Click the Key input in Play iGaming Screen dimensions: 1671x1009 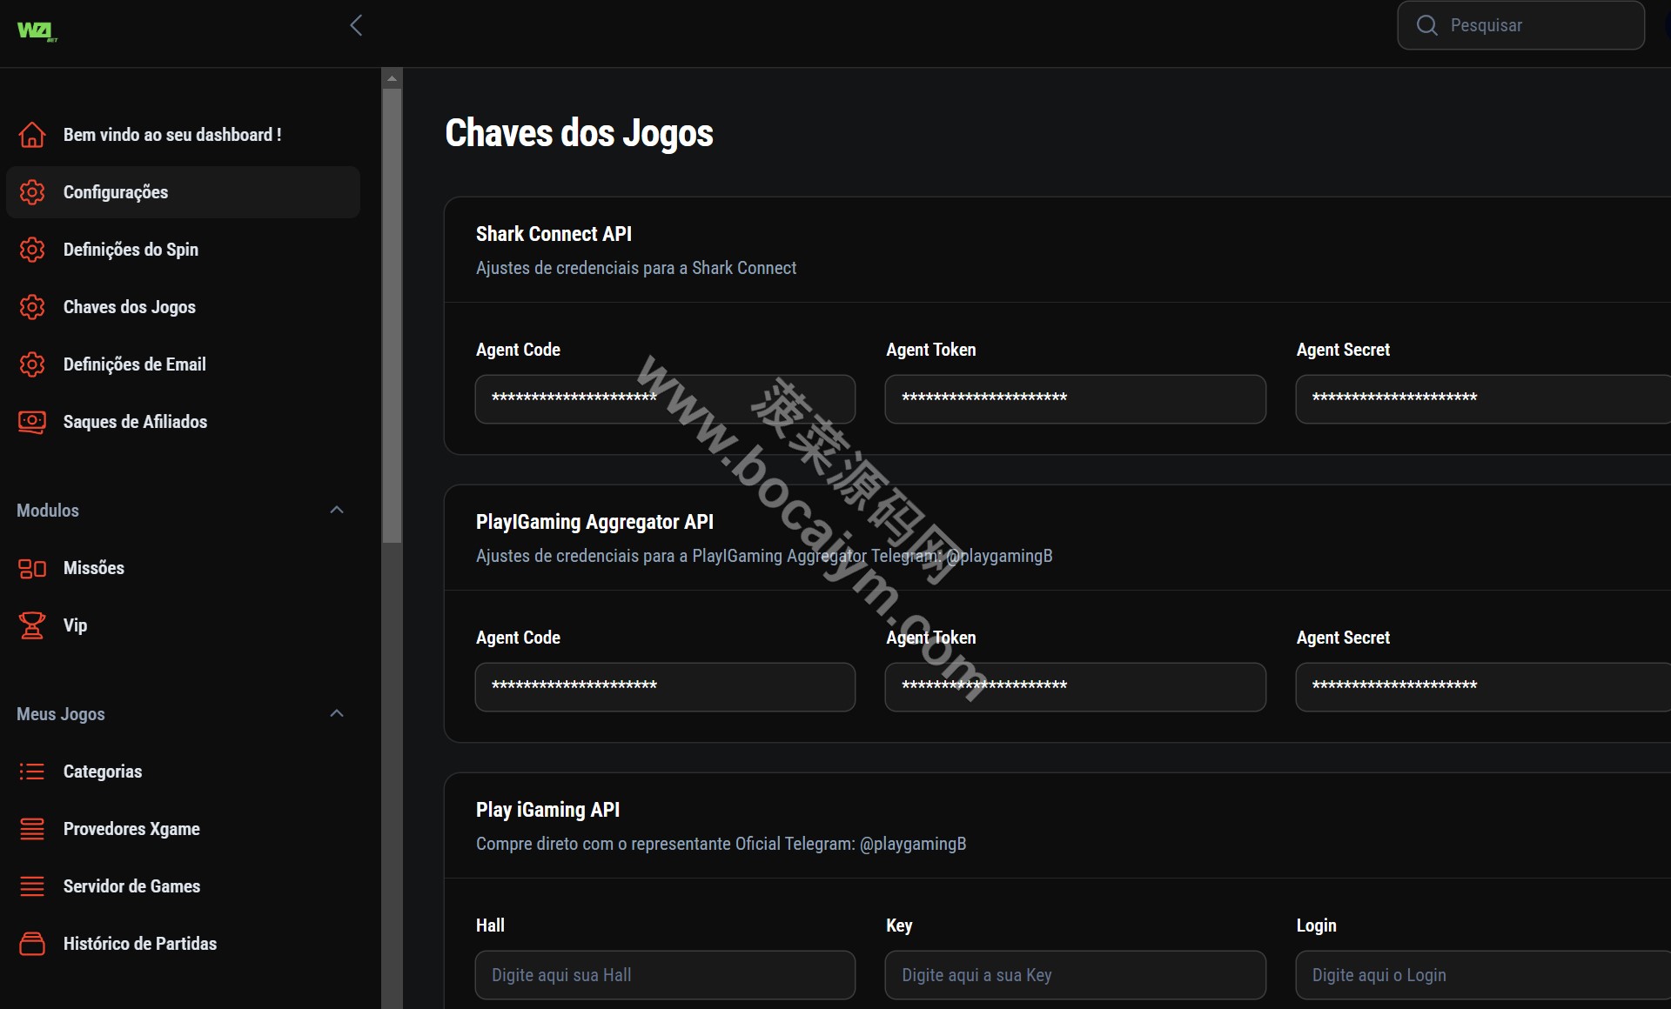[1075, 975]
